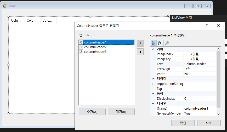Screen dimensions: 227x132
Task: Click the third Colu... header in ListView
Action: (x=48, y=21)
